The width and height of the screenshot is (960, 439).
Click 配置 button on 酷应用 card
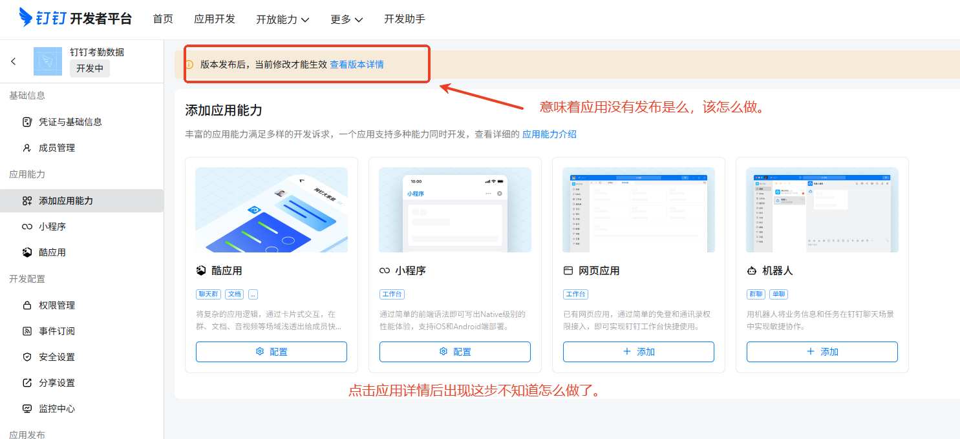click(272, 352)
